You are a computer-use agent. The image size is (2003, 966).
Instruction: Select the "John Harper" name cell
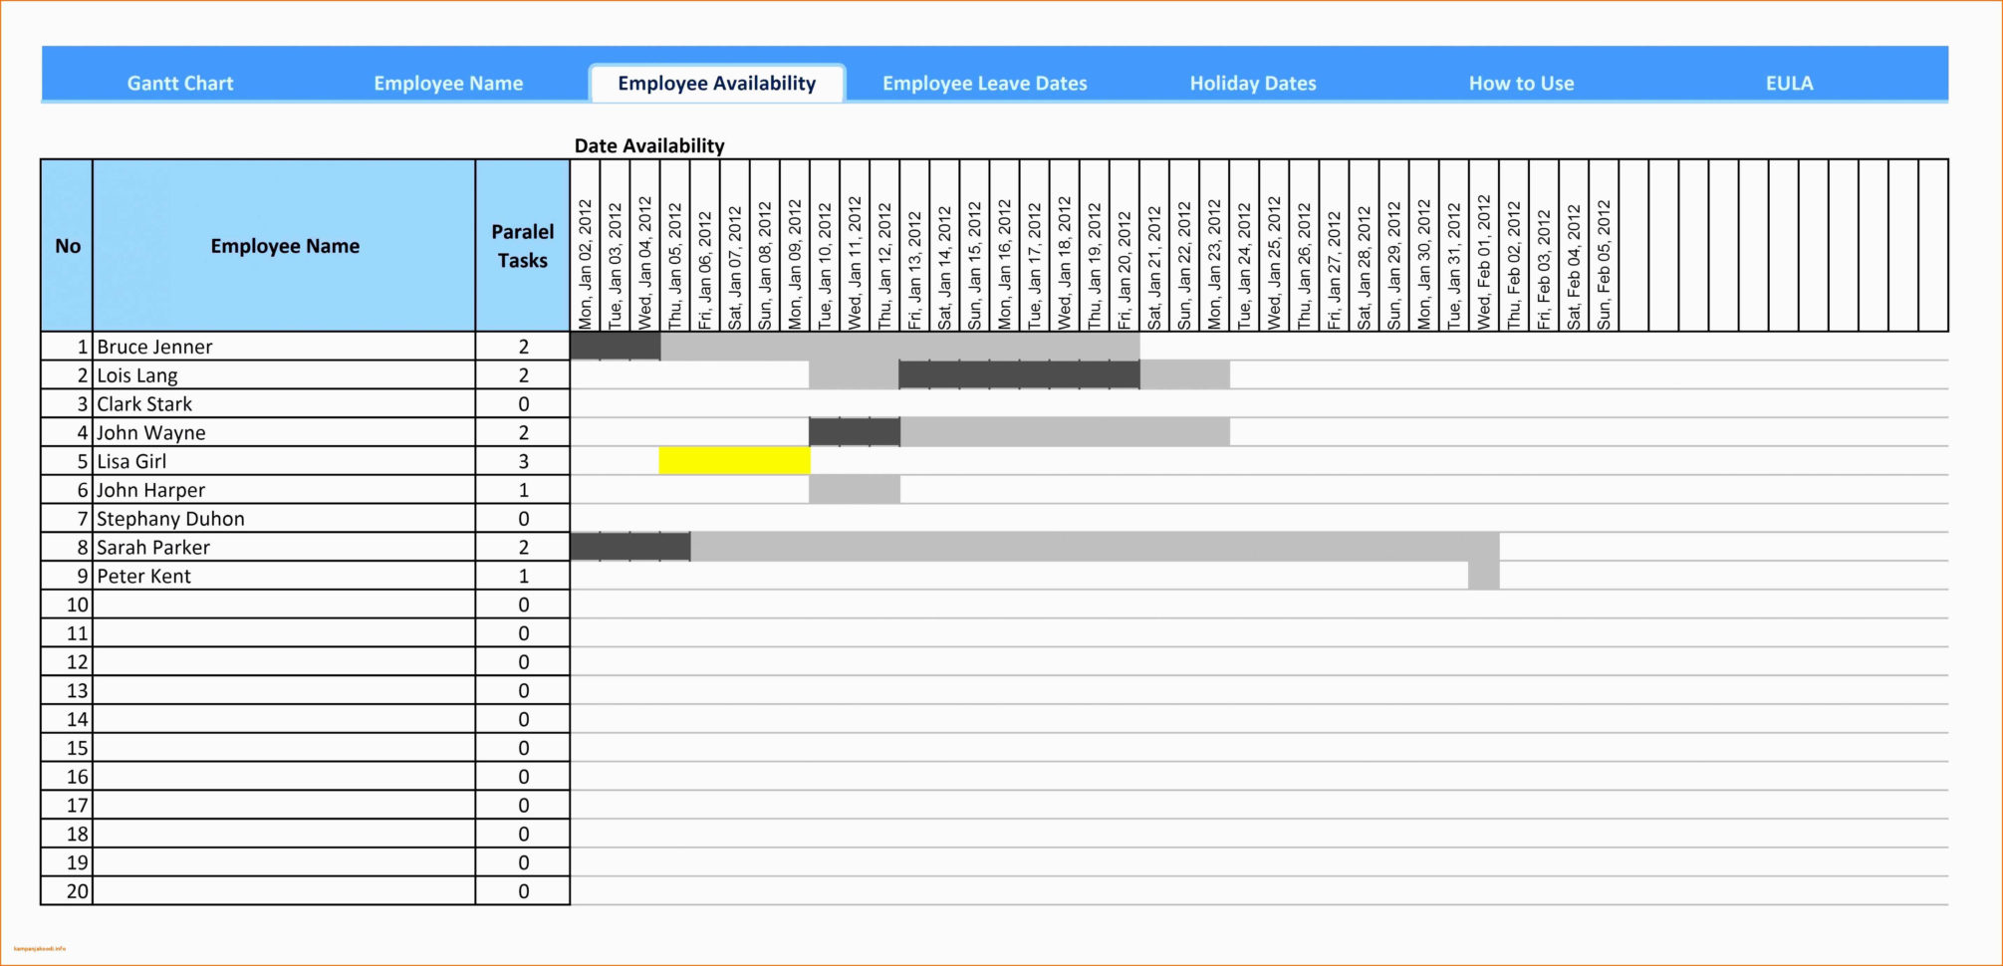pyautogui.click(x=285, y=490)
